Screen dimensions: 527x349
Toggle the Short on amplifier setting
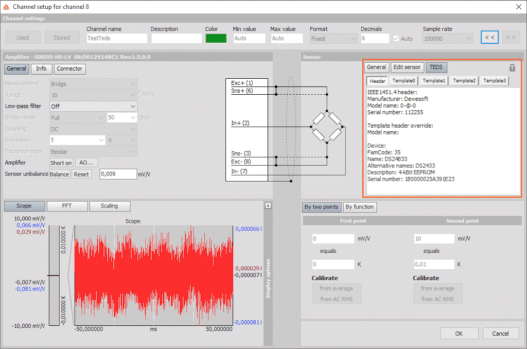[61, 163]
